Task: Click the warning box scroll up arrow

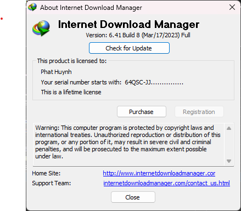Action: coord(229,128)
